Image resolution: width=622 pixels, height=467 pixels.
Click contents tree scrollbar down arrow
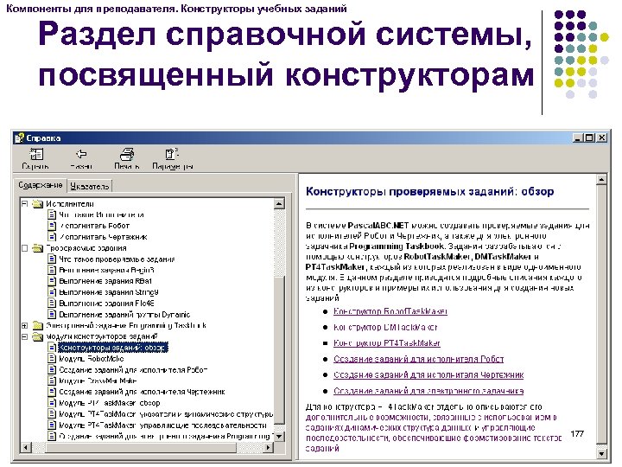(279, 437)
